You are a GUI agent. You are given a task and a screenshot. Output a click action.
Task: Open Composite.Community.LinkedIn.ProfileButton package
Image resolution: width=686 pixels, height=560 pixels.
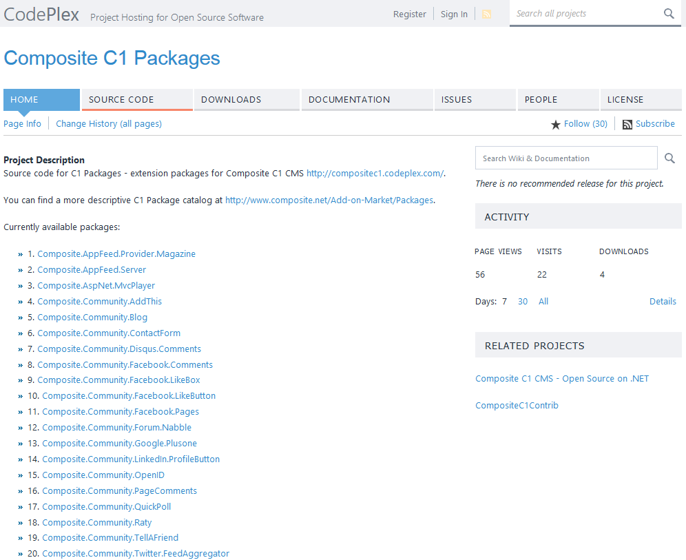(131, 459)
